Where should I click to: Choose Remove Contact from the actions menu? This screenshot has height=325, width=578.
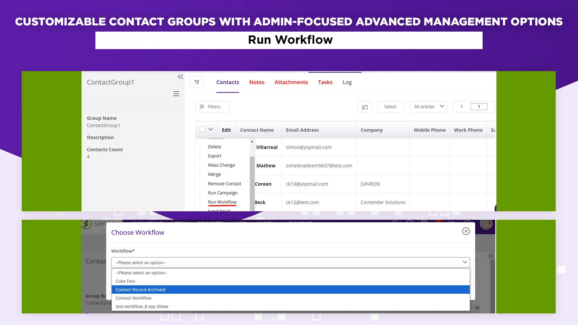[224, 184]
